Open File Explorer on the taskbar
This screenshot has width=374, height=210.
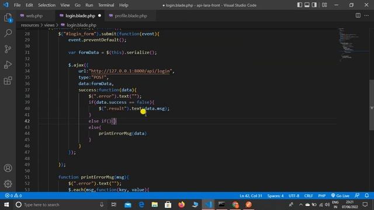pyautogui.click(x=154, y=205)
